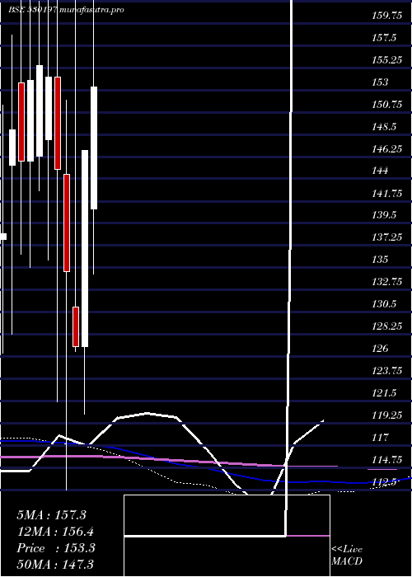Click the 128.25 price axis label

tap(386, 326)
